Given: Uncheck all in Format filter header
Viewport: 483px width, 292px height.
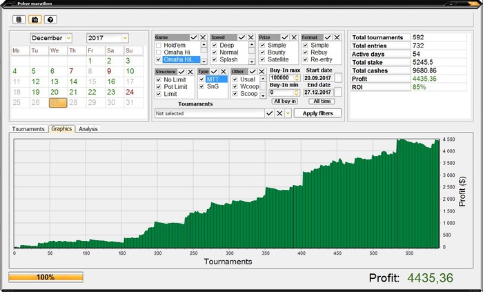Looking at the screenshot, I should point(337,37).
